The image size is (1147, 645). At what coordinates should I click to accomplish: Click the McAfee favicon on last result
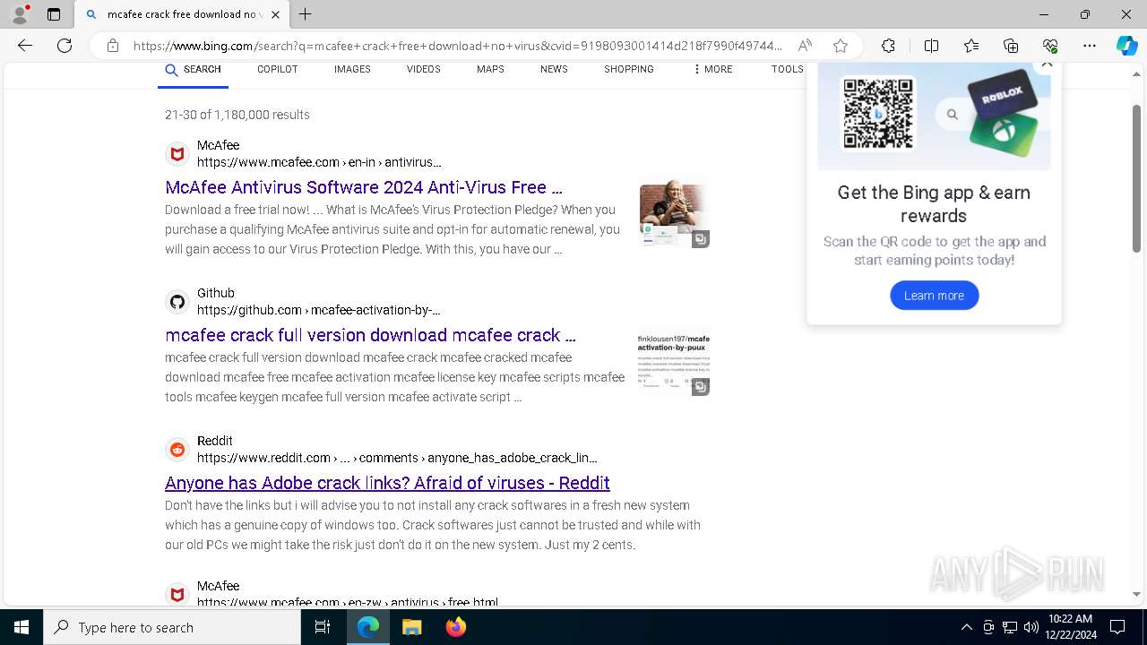pos(177,595)
